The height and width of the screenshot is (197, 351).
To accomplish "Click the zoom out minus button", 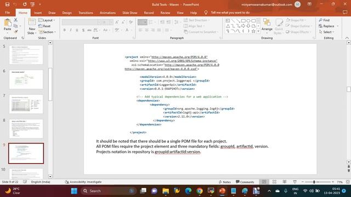I will (302, 182).
